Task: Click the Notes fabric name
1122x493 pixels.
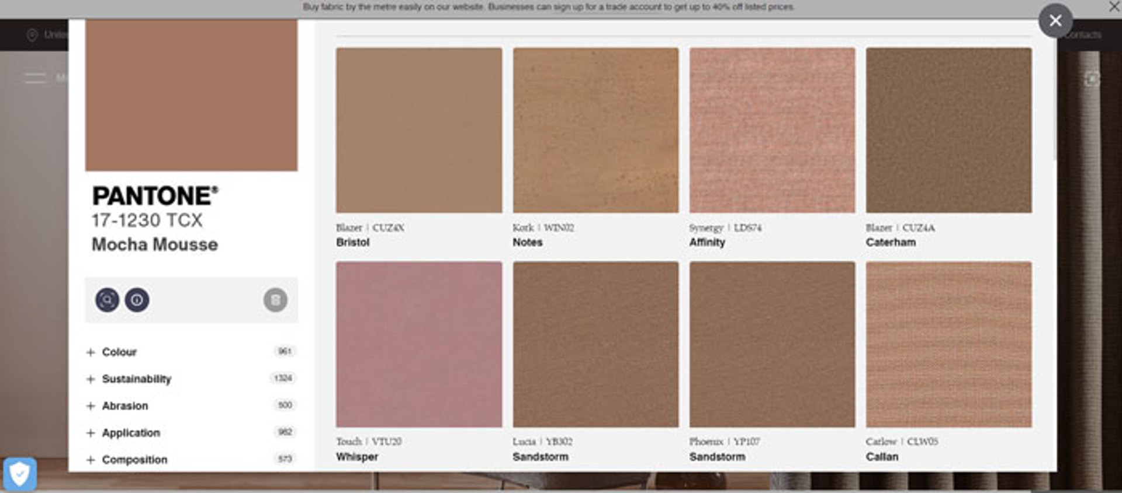Action: click(x=528, y=242)
